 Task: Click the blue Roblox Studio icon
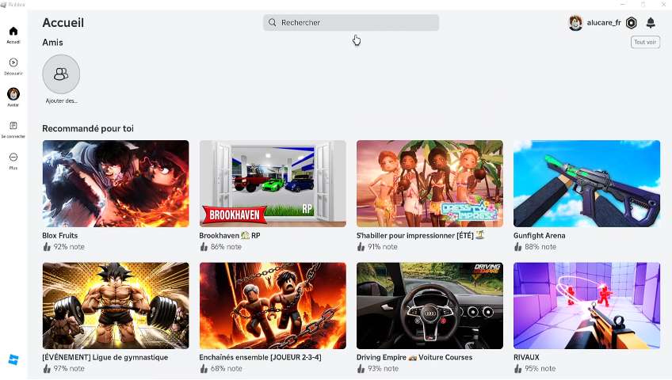(13, 359)
